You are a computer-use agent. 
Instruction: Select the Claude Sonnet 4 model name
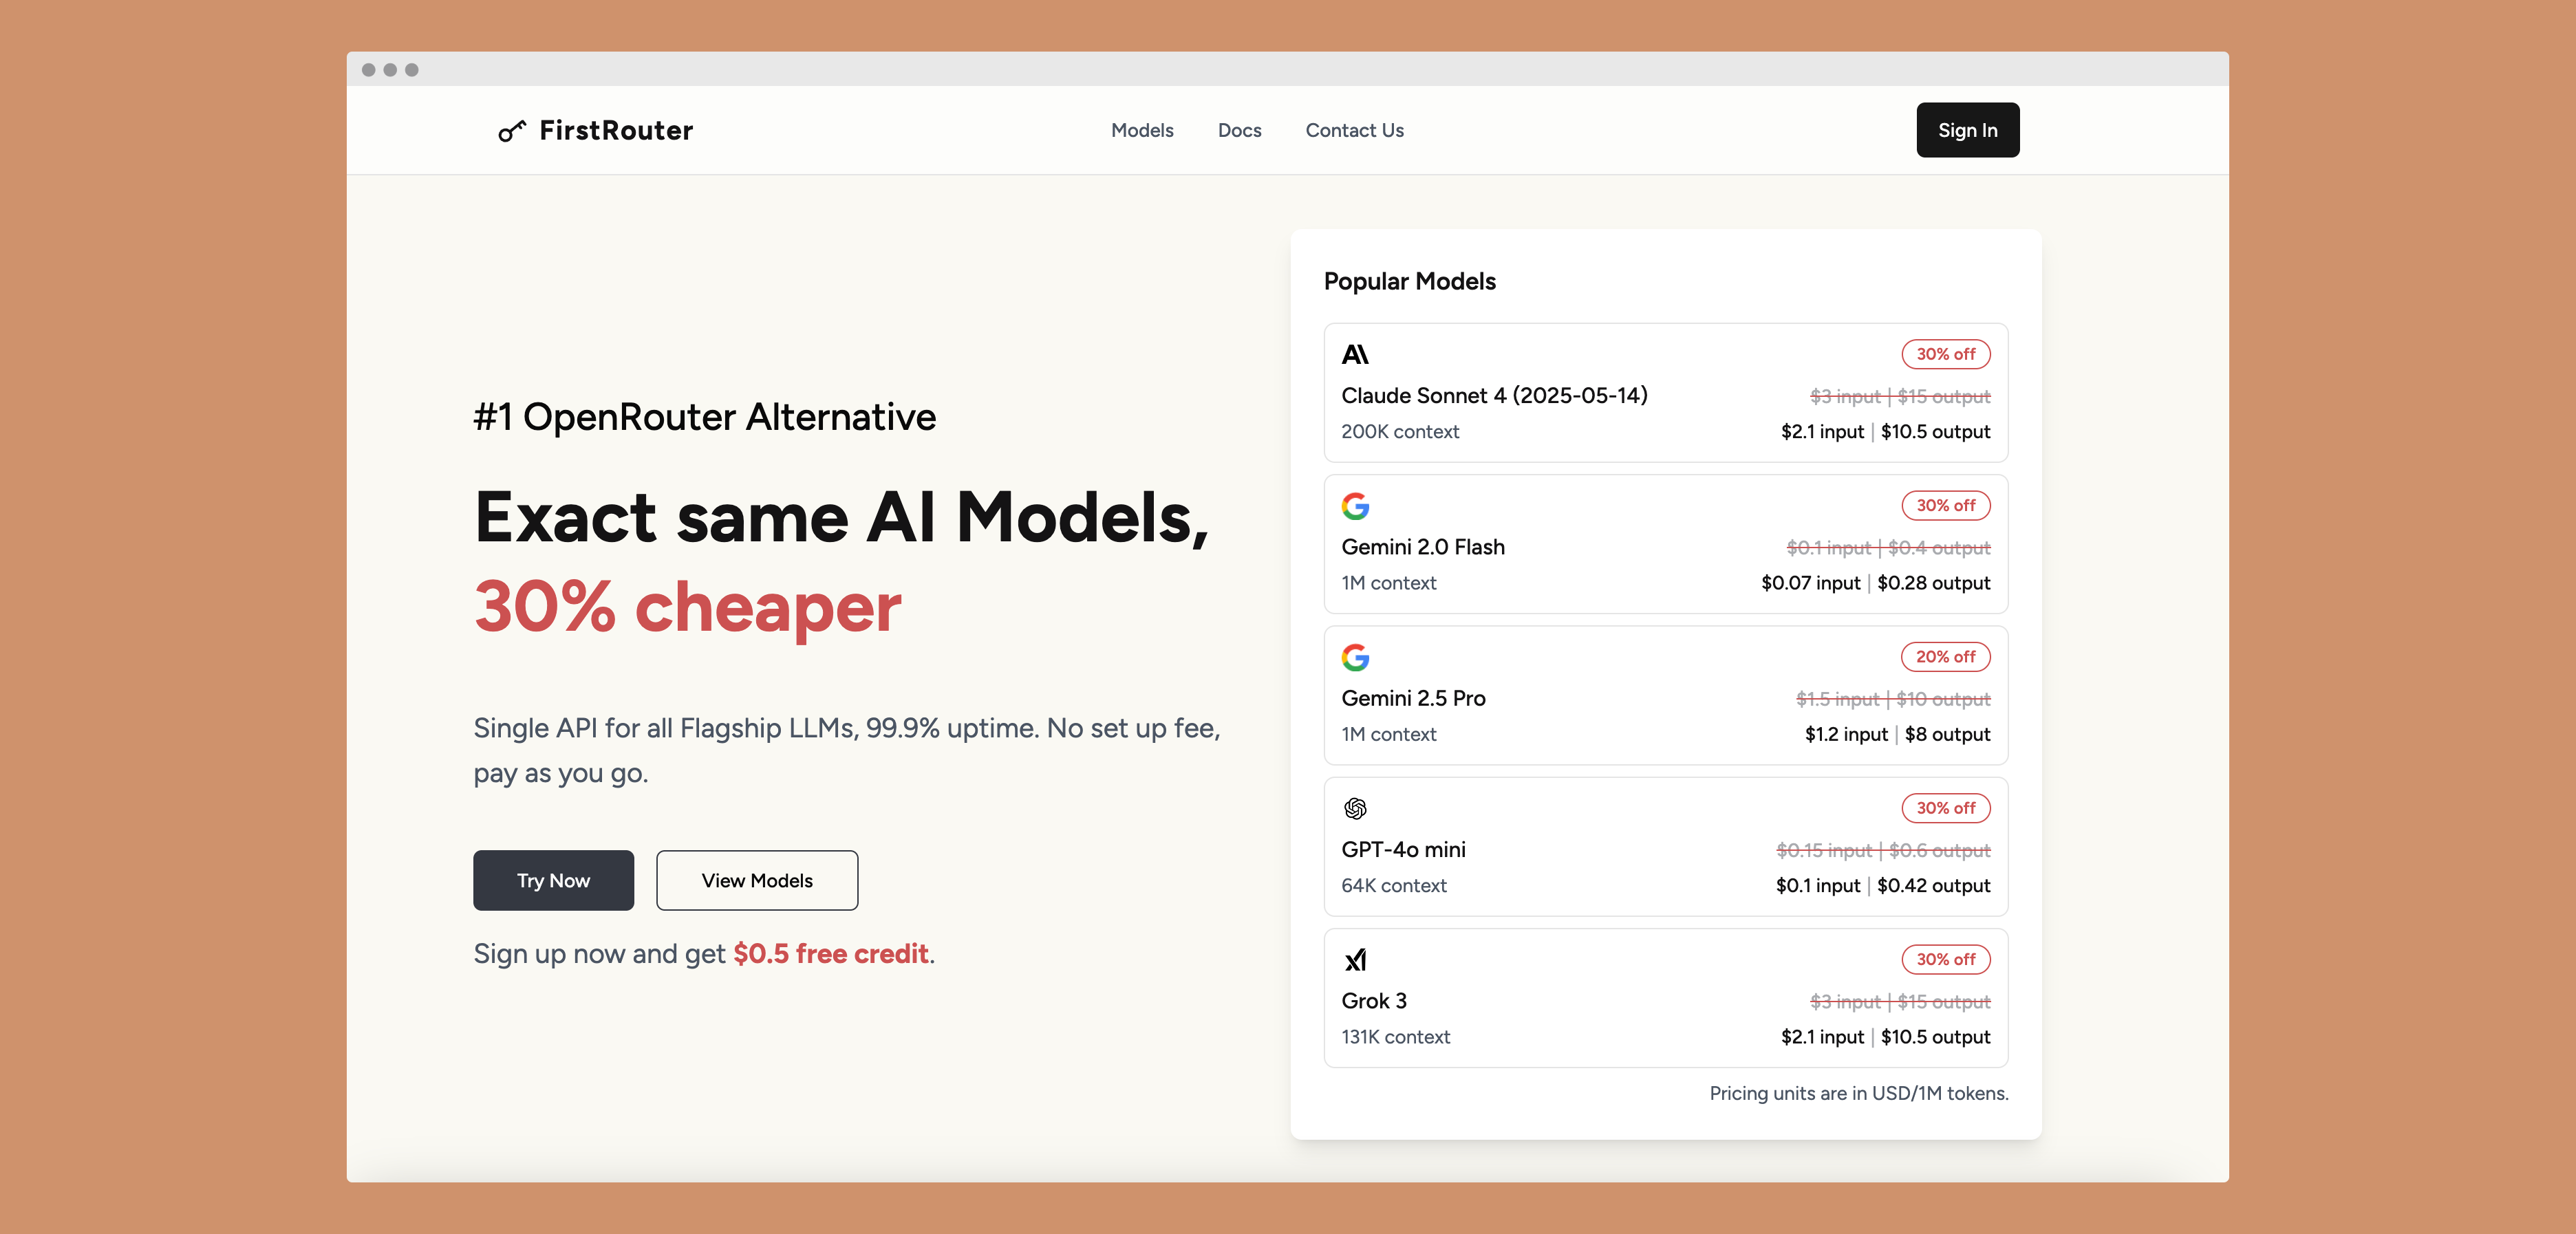click(x=1494, y=395)
